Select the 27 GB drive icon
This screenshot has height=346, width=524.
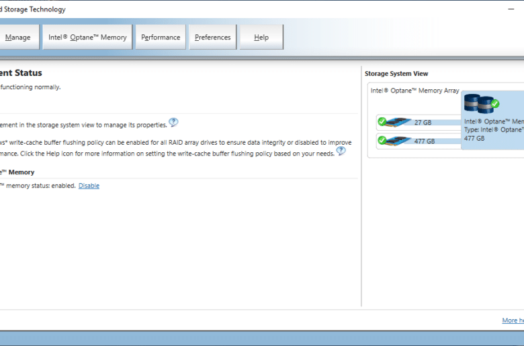tap(398, 122)
